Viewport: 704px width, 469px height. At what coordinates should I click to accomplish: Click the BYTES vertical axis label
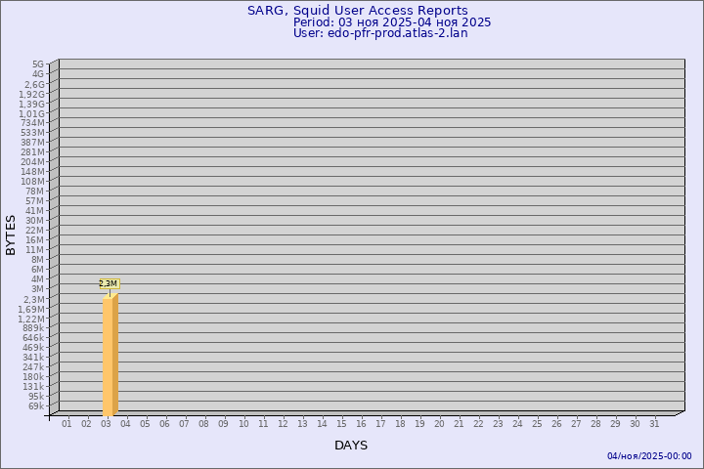(x=11, y=234)
